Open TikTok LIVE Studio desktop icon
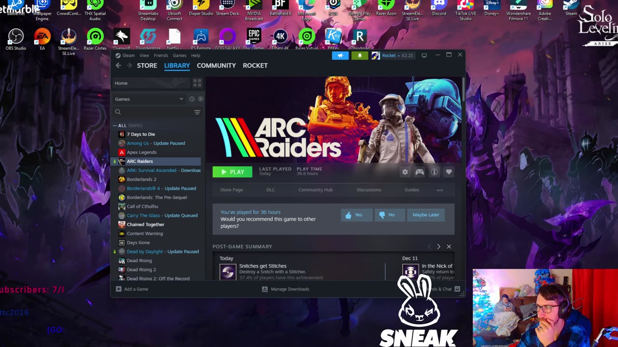Screen dimensions: 618x347 point(465,10)
